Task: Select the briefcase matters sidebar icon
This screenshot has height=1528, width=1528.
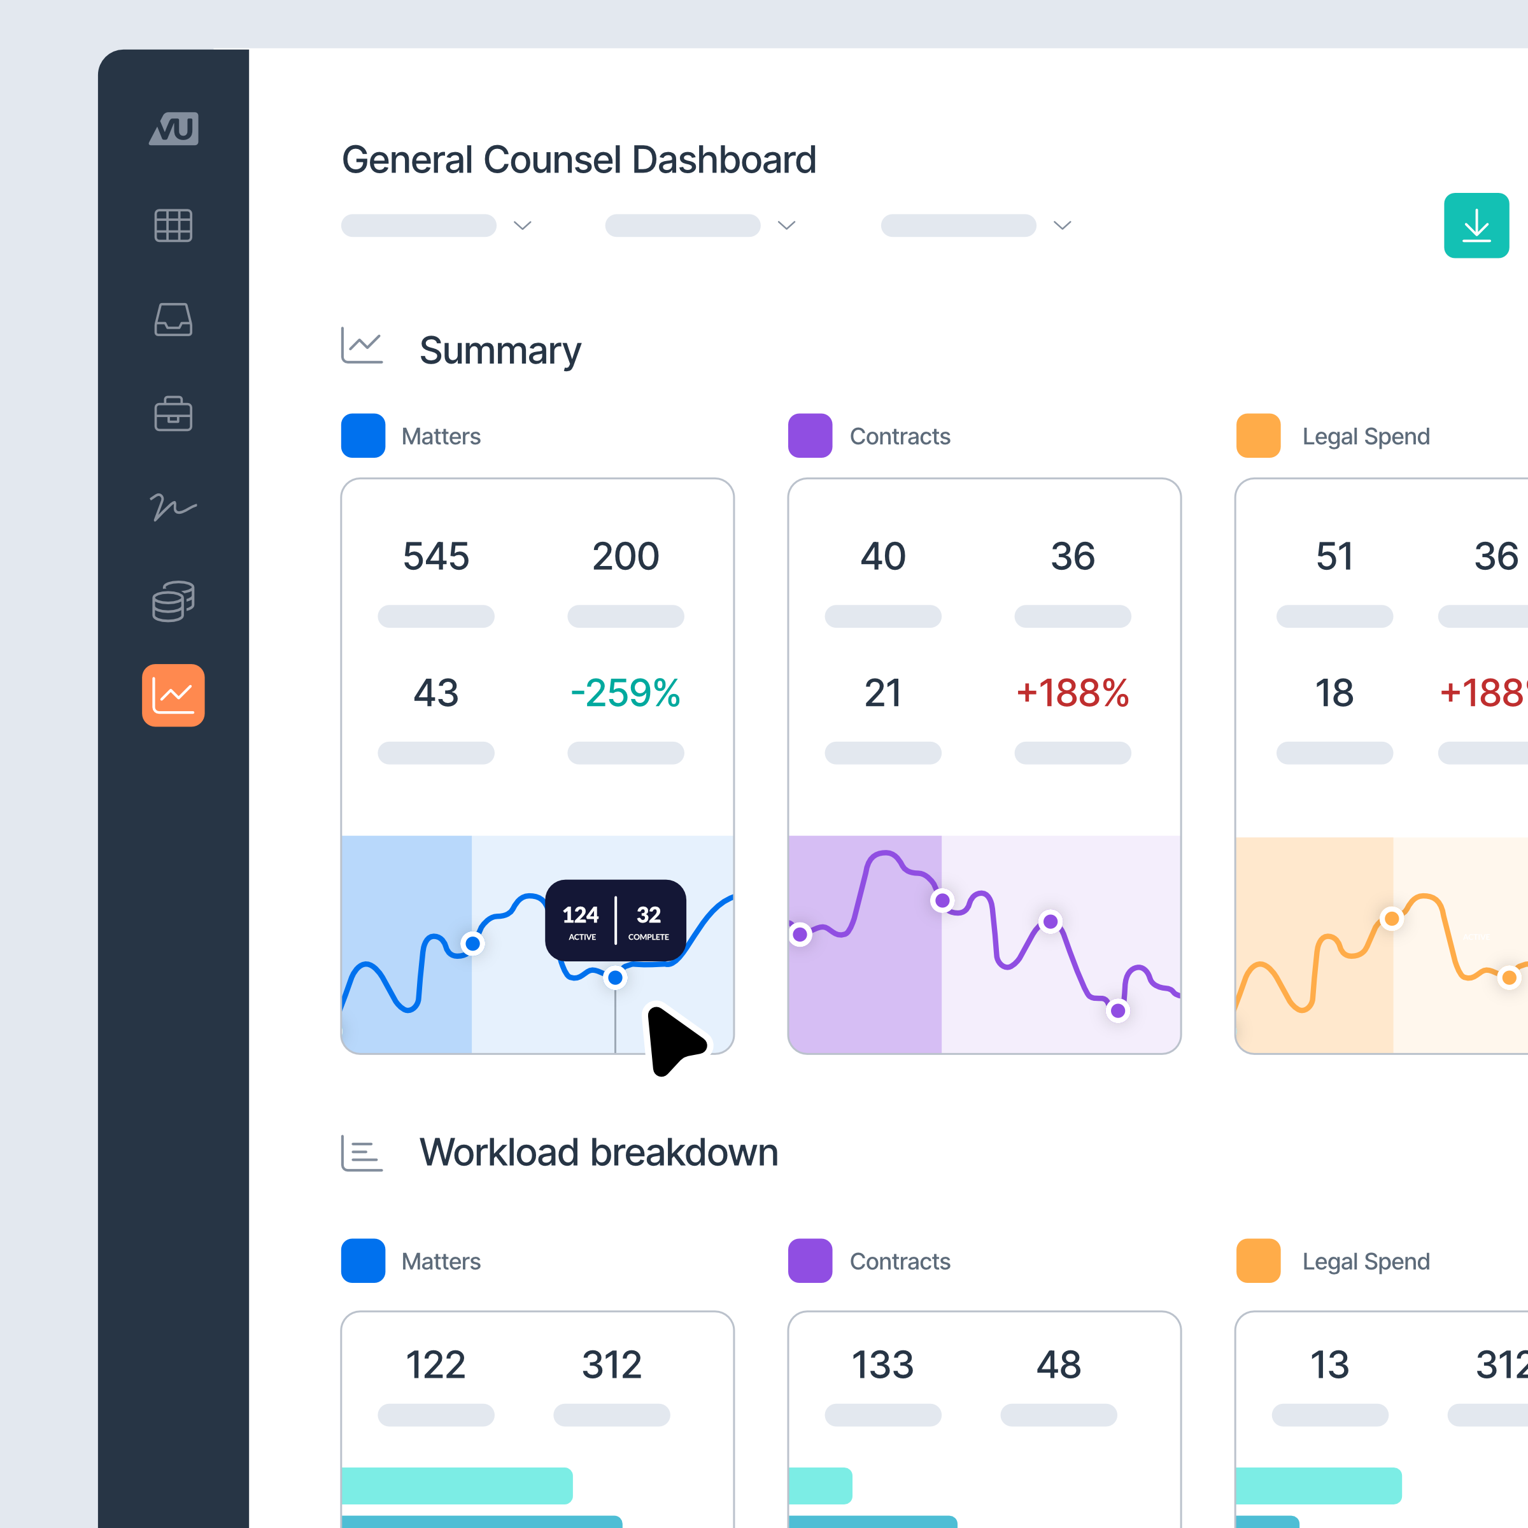Action: [x=173, y=414]
